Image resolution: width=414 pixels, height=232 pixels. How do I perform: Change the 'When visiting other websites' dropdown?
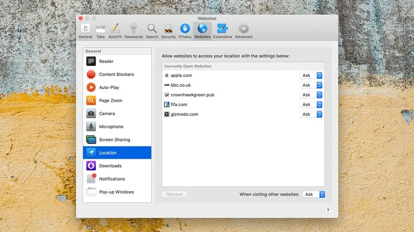[x=314, y=194]
